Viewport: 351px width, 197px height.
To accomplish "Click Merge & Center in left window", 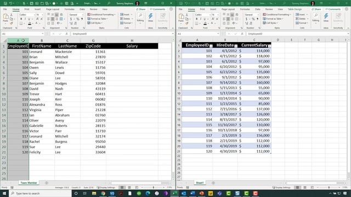I will [x=61, y=19].
